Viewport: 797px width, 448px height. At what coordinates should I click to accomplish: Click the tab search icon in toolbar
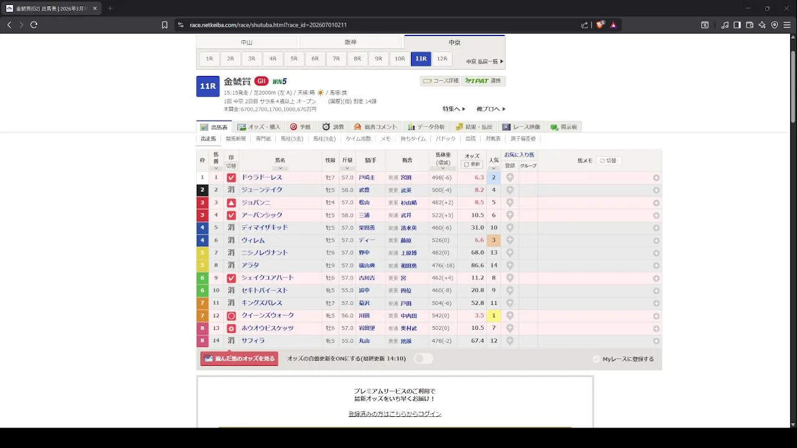705,25
